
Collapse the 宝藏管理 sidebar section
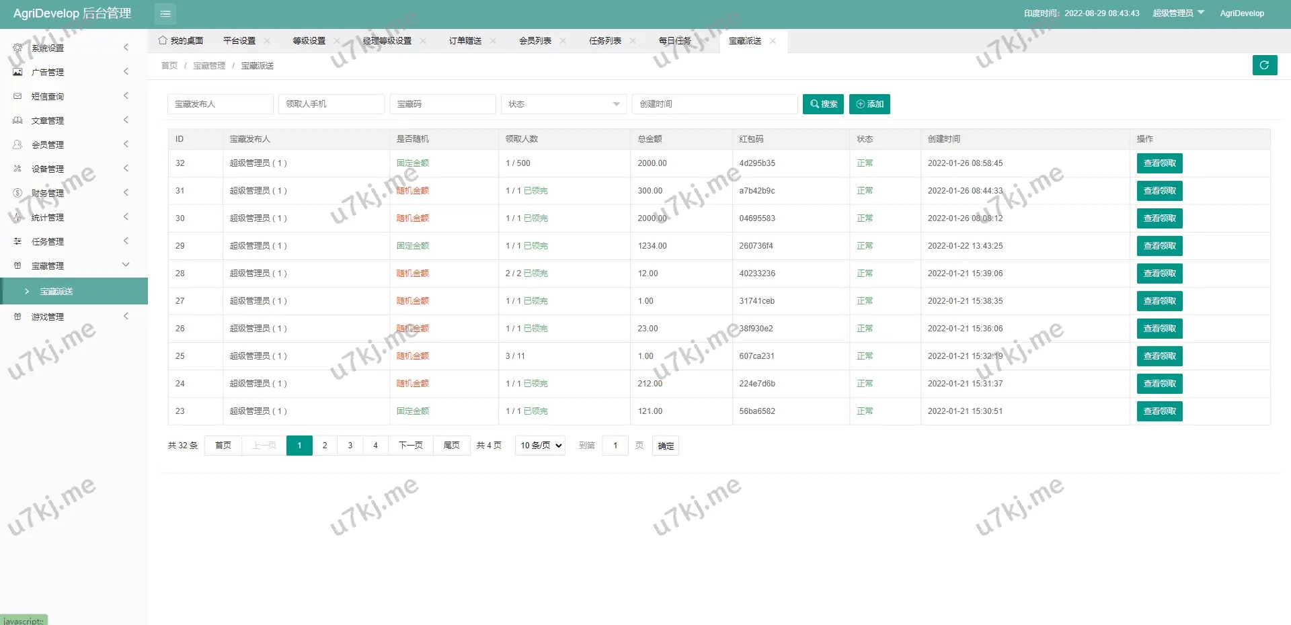[x=47, y=265]
